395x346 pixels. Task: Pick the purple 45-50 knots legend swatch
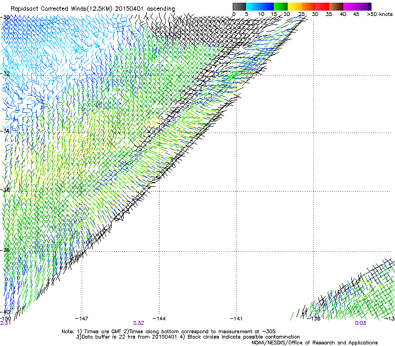[364, 6]
